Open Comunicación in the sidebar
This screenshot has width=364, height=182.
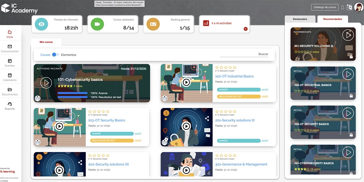[x=10, y=49]
